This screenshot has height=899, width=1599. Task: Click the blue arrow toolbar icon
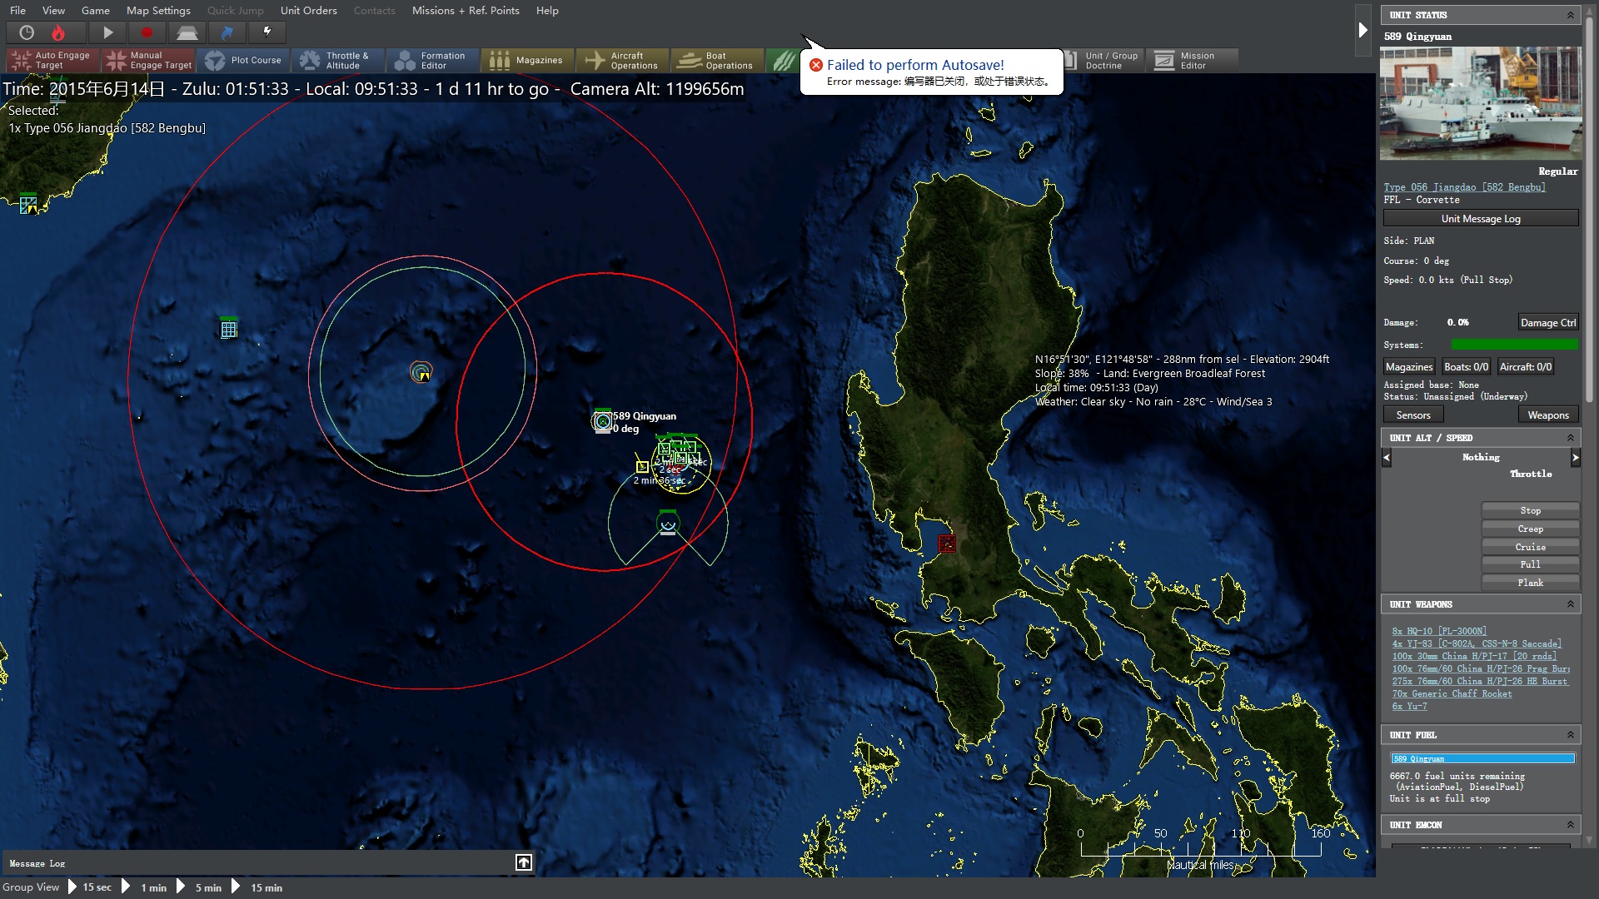(x=227, y=32)
